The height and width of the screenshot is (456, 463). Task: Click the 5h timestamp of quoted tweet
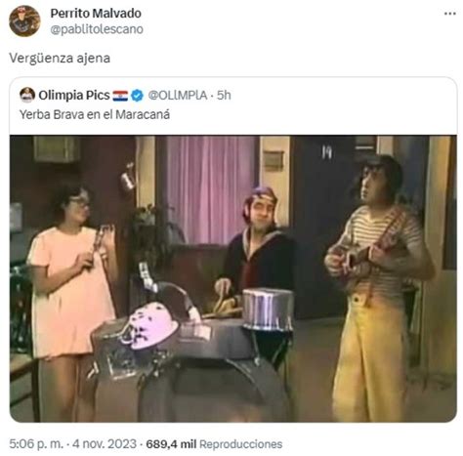coord(224,96)
